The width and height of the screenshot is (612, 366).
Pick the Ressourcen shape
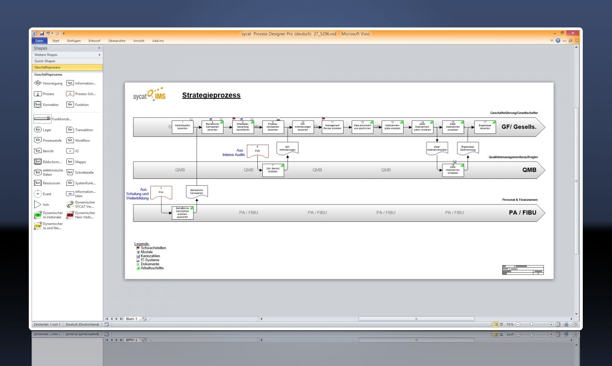coord(47,183)
